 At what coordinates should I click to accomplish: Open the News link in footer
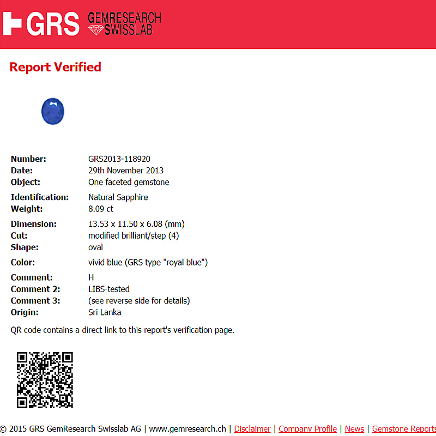point(354,429)
